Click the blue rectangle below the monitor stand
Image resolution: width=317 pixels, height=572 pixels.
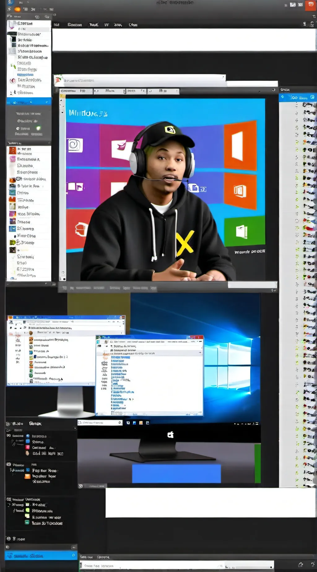(176, 473)
